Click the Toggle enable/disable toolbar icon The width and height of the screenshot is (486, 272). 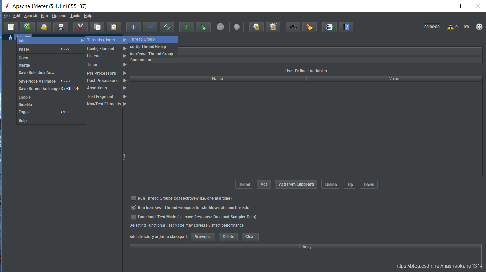pyautogui.click(x=167, y=27)
